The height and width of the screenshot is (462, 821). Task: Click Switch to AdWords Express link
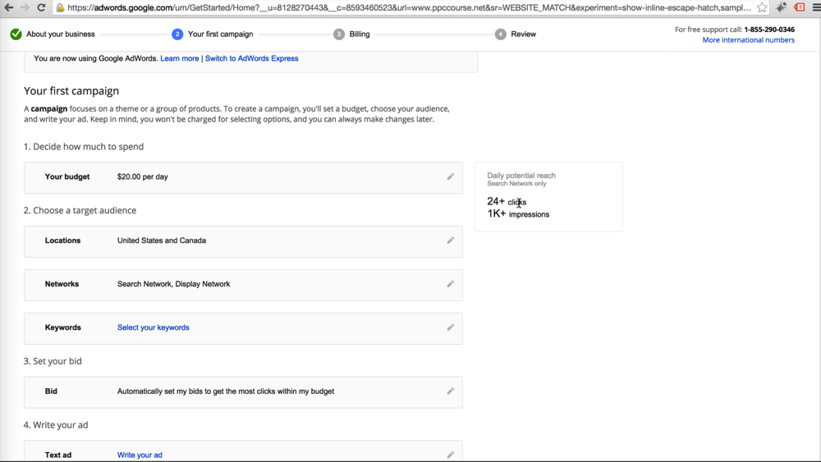point(252,58)
